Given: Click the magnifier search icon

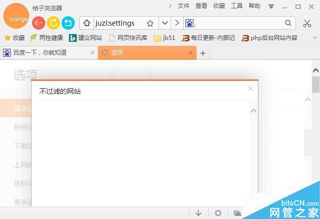Looking at the screenshot, I should pos(288,23).
